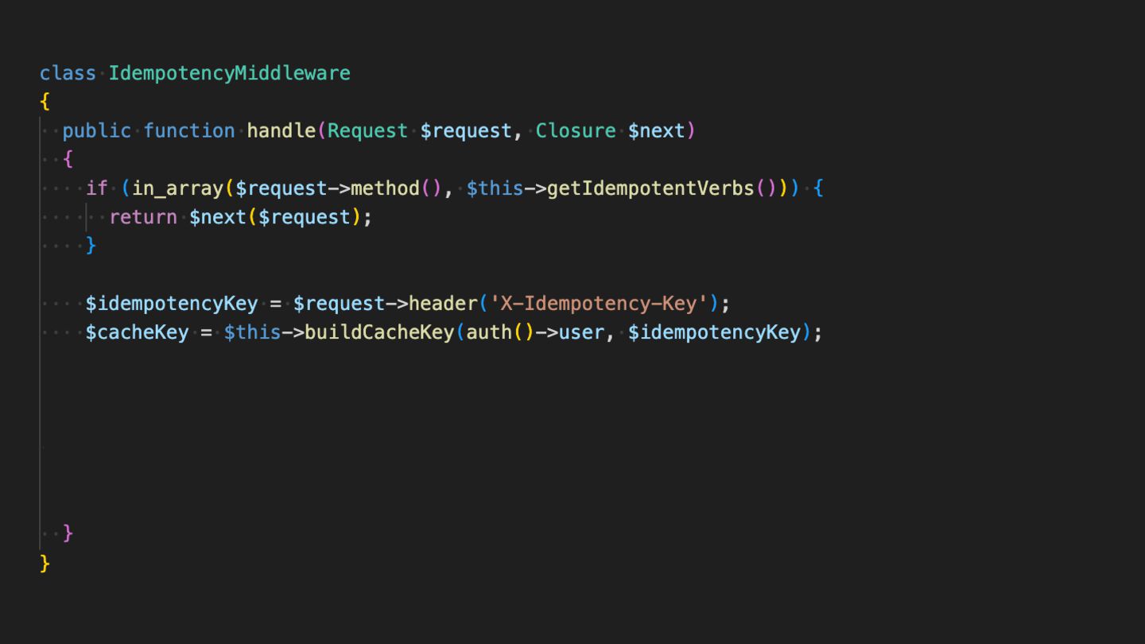Click the class keyword
The height and width of the screenshot is (644, 1145).
pyautogui.click(x=68, y=73)
